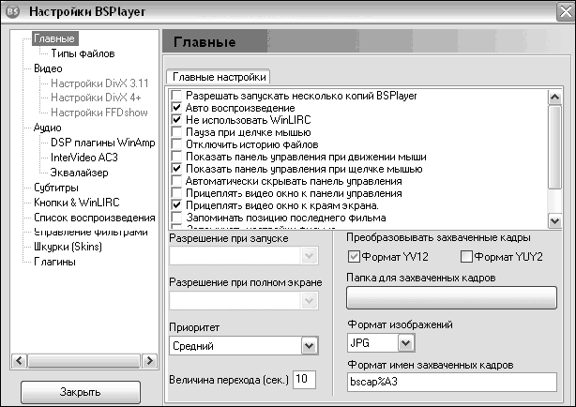Open InterVideo AC3 settings
Screen dimensions: 576x407
(84, 158)
